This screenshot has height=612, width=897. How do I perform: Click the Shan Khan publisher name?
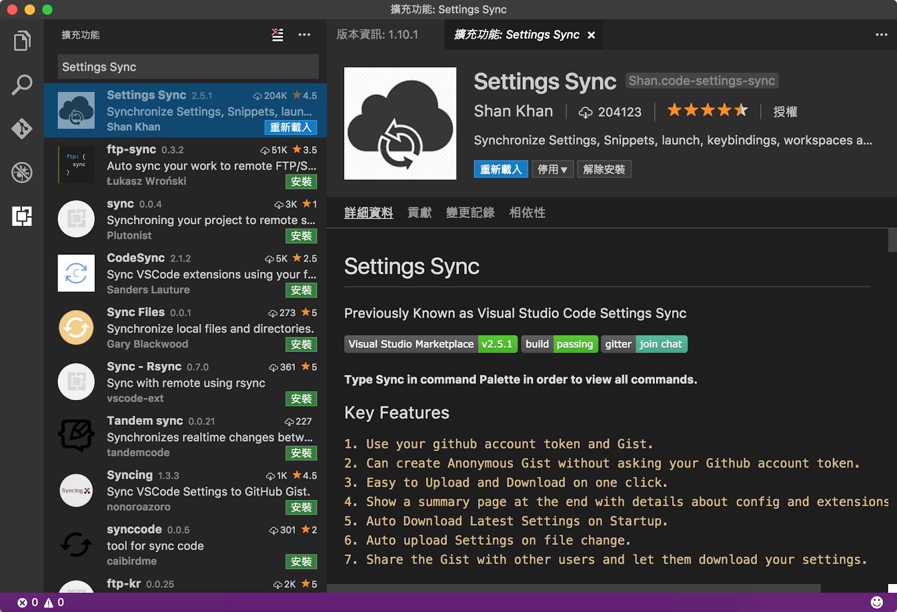tap(514, 112)
